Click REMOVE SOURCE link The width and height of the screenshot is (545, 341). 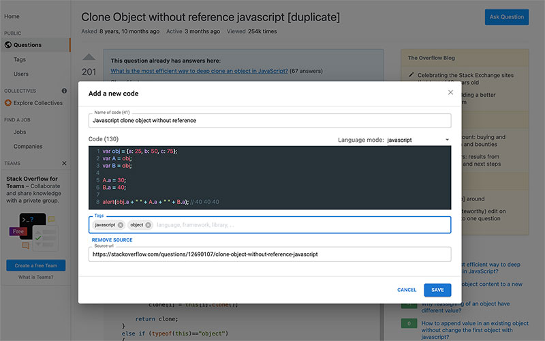pos(112,240)
